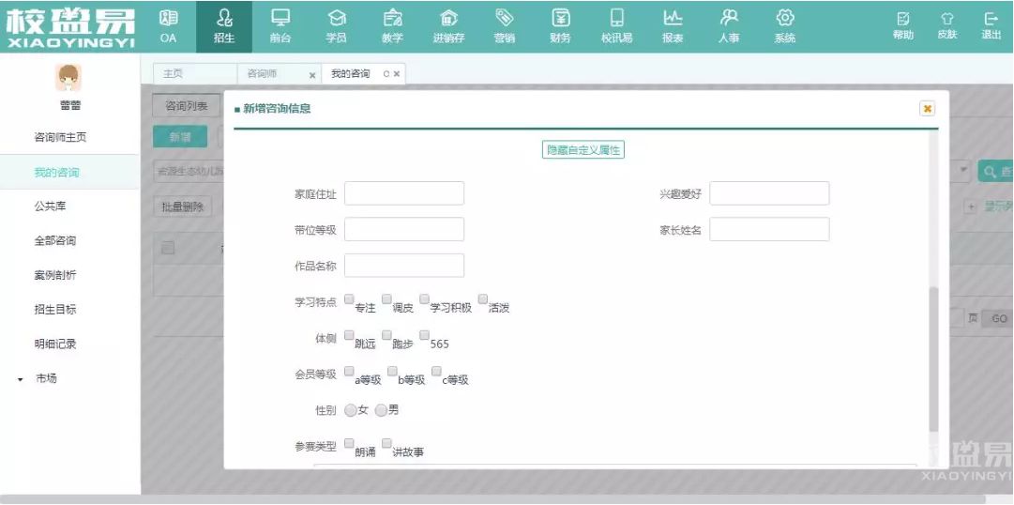
Task: Open the 财务 finance icon
Action: click(x=560, y=18)
